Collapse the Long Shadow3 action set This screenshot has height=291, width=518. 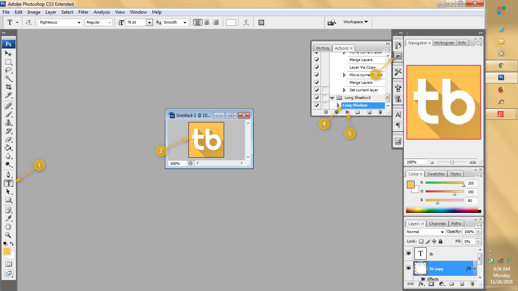(x=332, y=98)
